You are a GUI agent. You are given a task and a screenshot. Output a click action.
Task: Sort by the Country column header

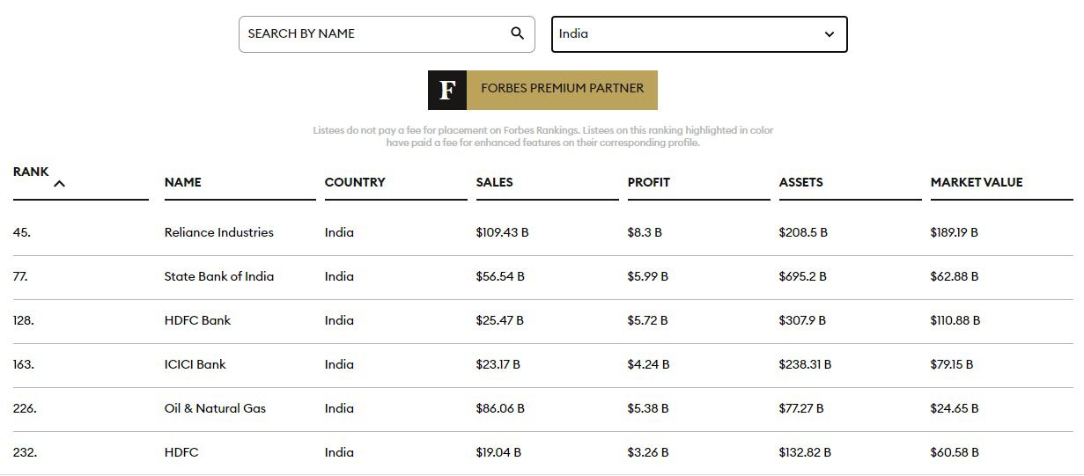(355, 182)
